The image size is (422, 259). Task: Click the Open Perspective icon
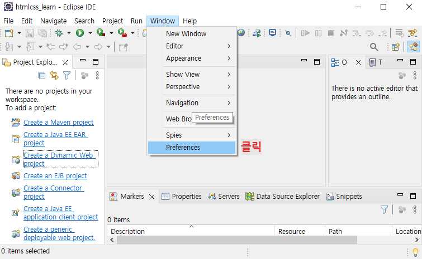[395, 47]
